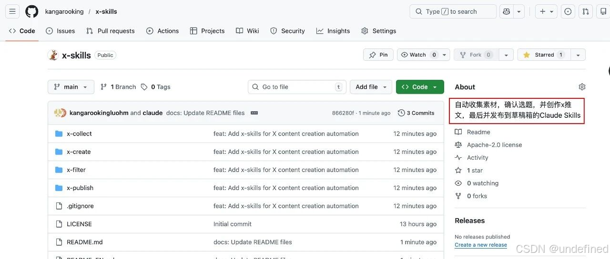Open the Wiki tab
This screenshot has width=610, height=259.
click(x=247, y=31)
